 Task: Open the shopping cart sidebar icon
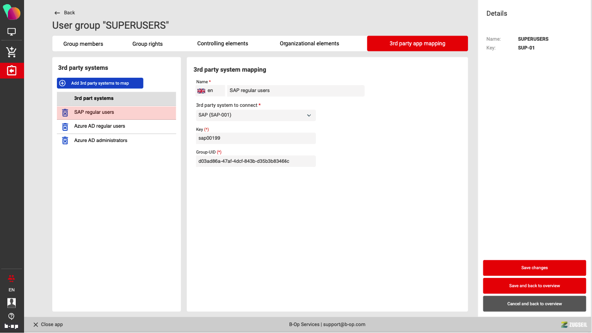[x=12, y=52]
